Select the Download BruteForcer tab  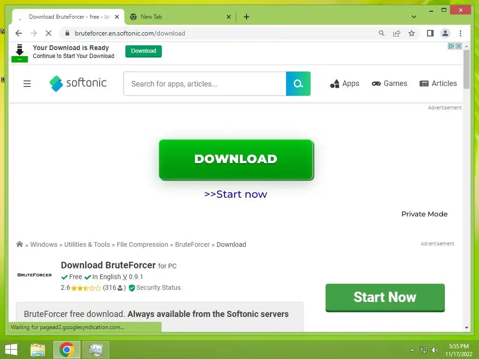(x=68, y=17)
